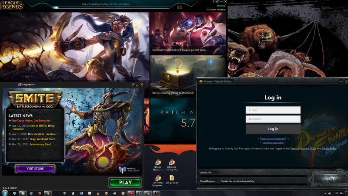Launch Internet Explorer from the taskbar

click(31, 193)
